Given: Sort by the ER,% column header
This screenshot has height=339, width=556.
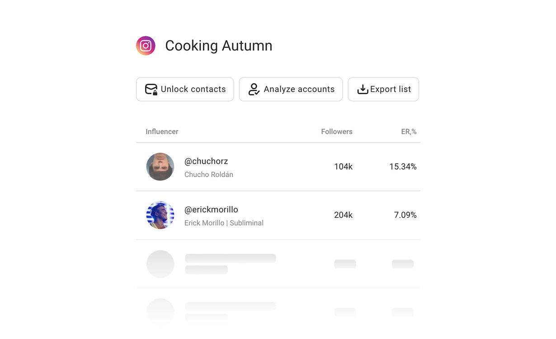Looking at the screenshot, I should (x=409, y=132).
